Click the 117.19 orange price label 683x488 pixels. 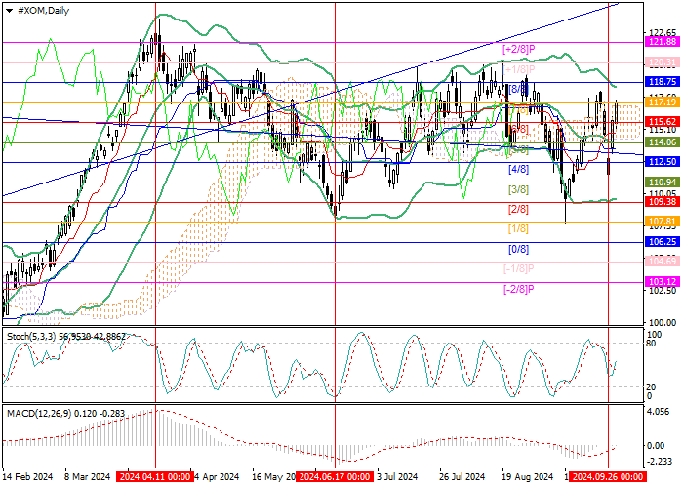pos(663,102)
